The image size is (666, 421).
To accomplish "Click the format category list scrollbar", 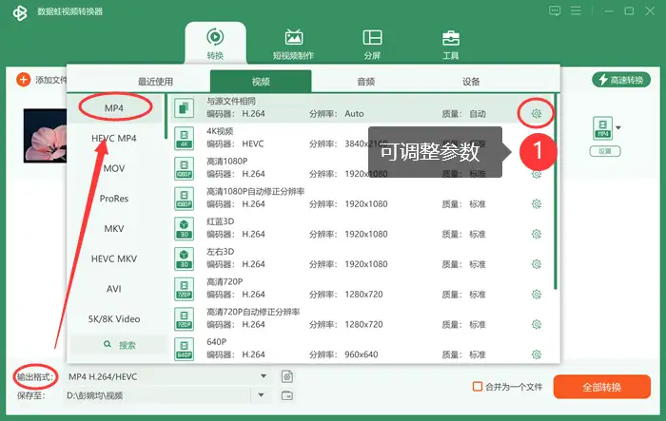I will (x=166, y=116).
